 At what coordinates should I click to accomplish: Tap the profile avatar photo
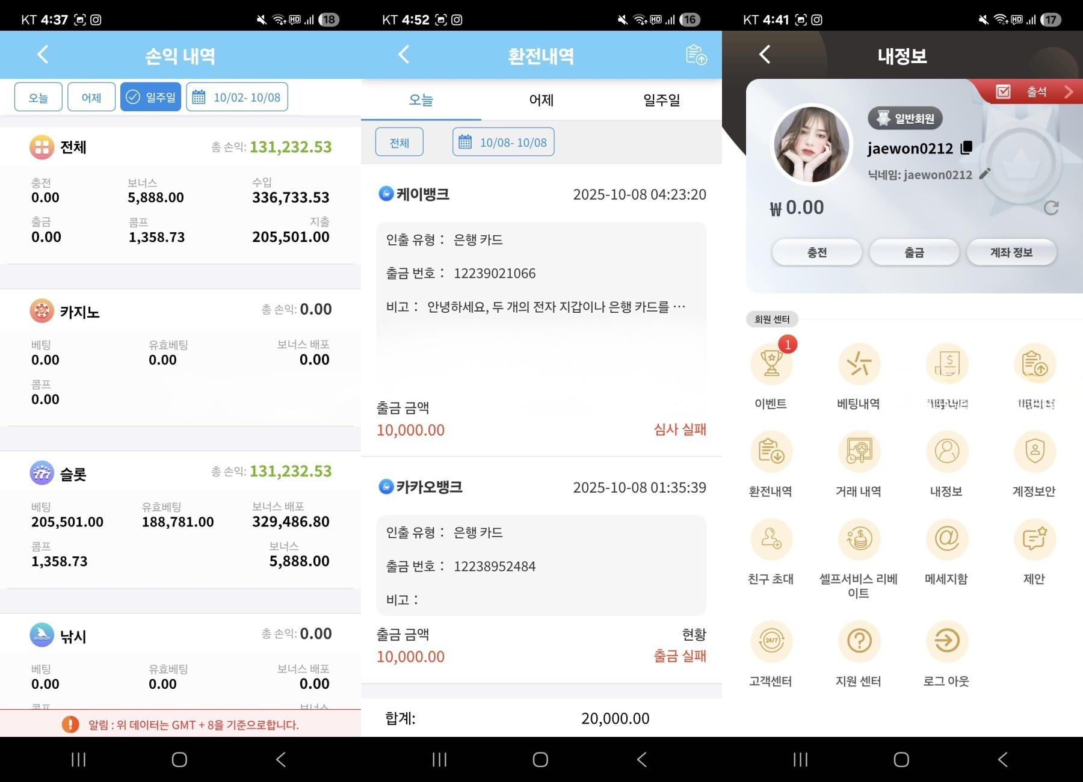tap(811, 145)
